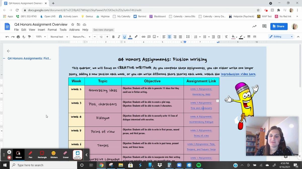Screen dimensions: 302x169
Task: Increase font size with plus button
Action: coord(107,37)
